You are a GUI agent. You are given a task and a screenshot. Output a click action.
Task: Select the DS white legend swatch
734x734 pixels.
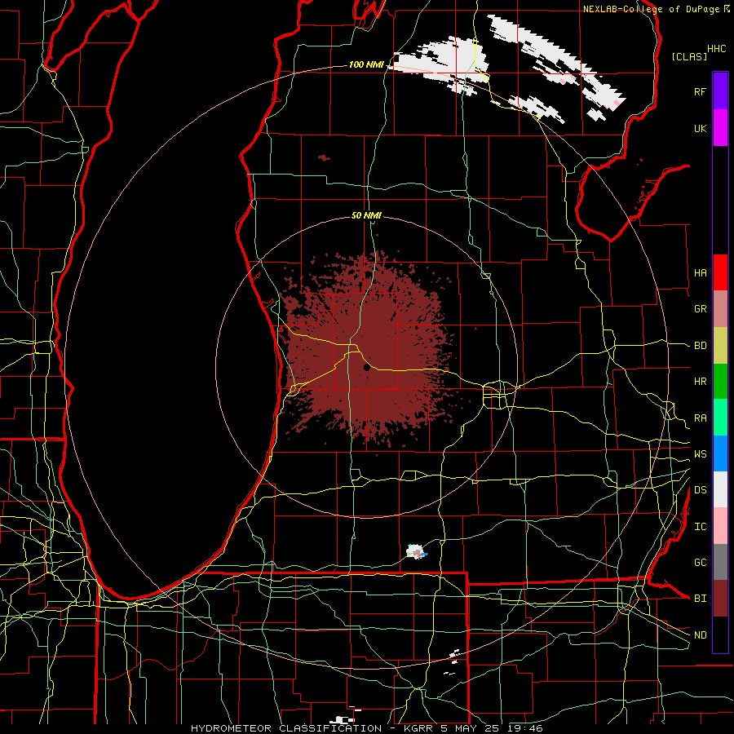(x=720, y=489)
